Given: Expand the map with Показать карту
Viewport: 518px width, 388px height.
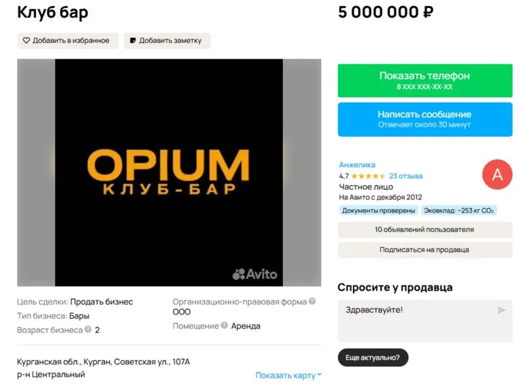Looking at the screenshot, I should [x=288, y=375].
